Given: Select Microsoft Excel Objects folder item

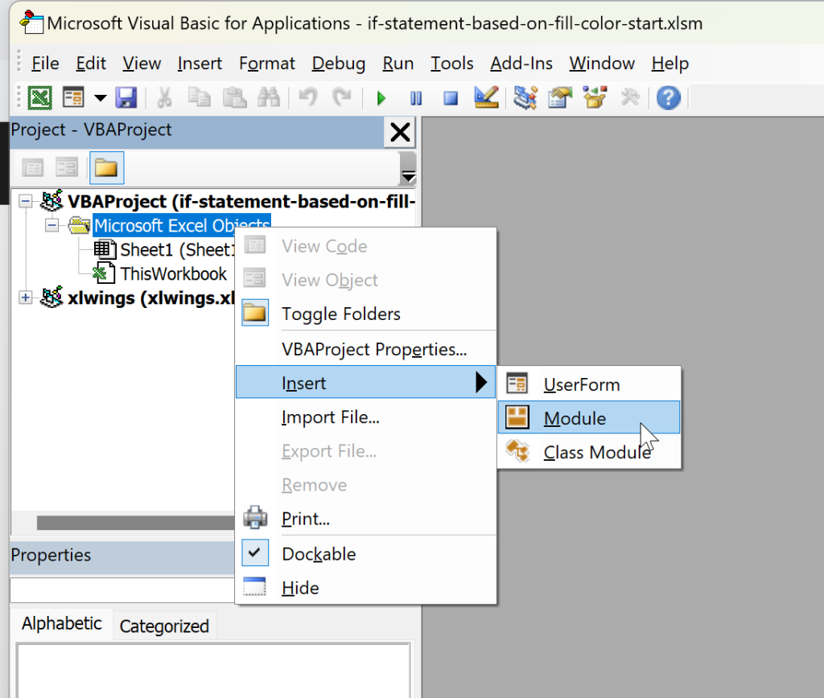Looking at the screenshot, I should pos(182,226).
